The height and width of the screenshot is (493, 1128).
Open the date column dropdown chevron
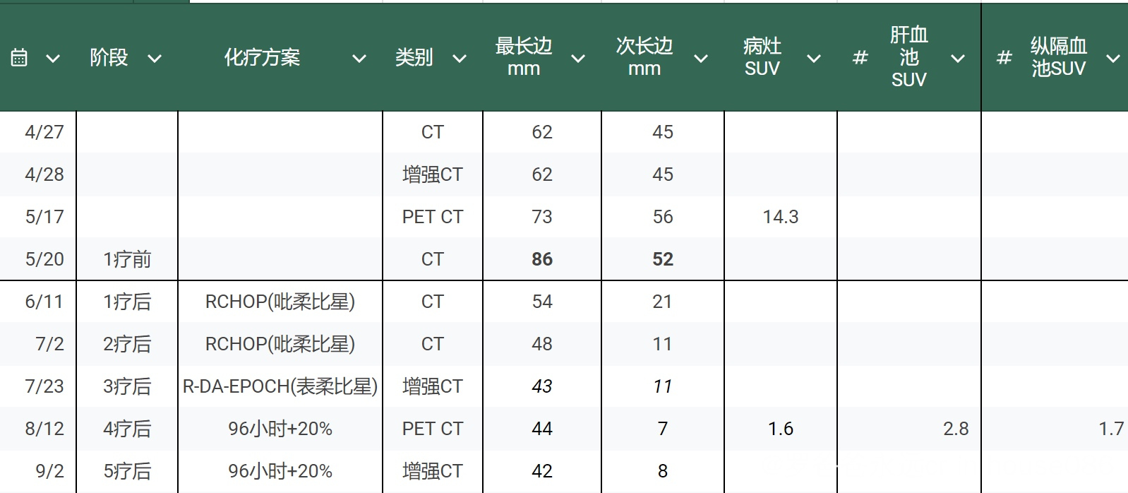point(53,59)
